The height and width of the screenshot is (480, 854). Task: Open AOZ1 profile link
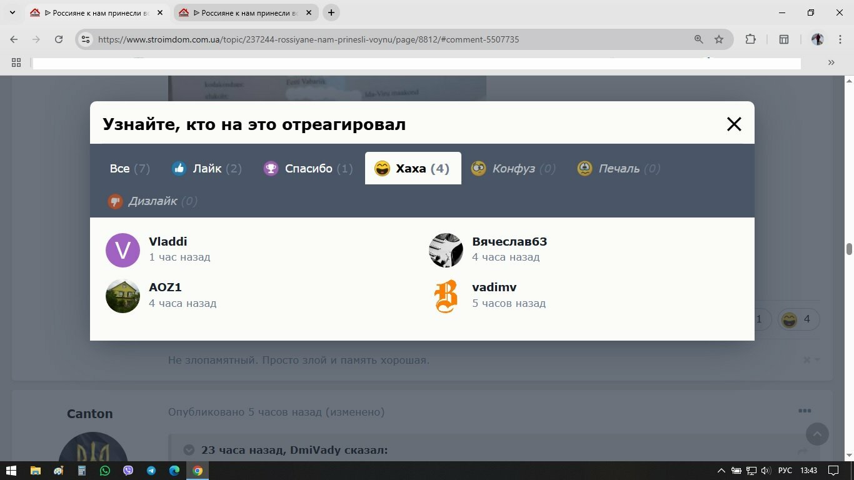[165, 287]
